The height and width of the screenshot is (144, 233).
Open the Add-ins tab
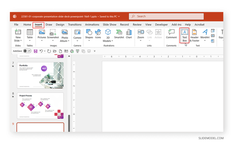(x=176, y=25)
